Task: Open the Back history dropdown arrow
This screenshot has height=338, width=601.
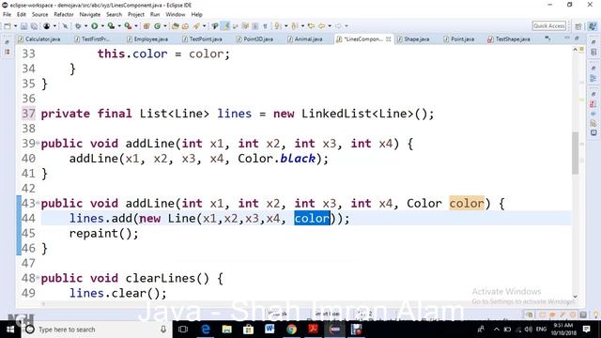Action: [330, 26]
